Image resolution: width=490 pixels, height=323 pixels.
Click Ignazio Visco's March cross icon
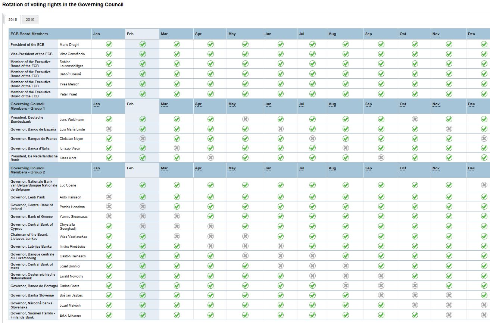177,148
